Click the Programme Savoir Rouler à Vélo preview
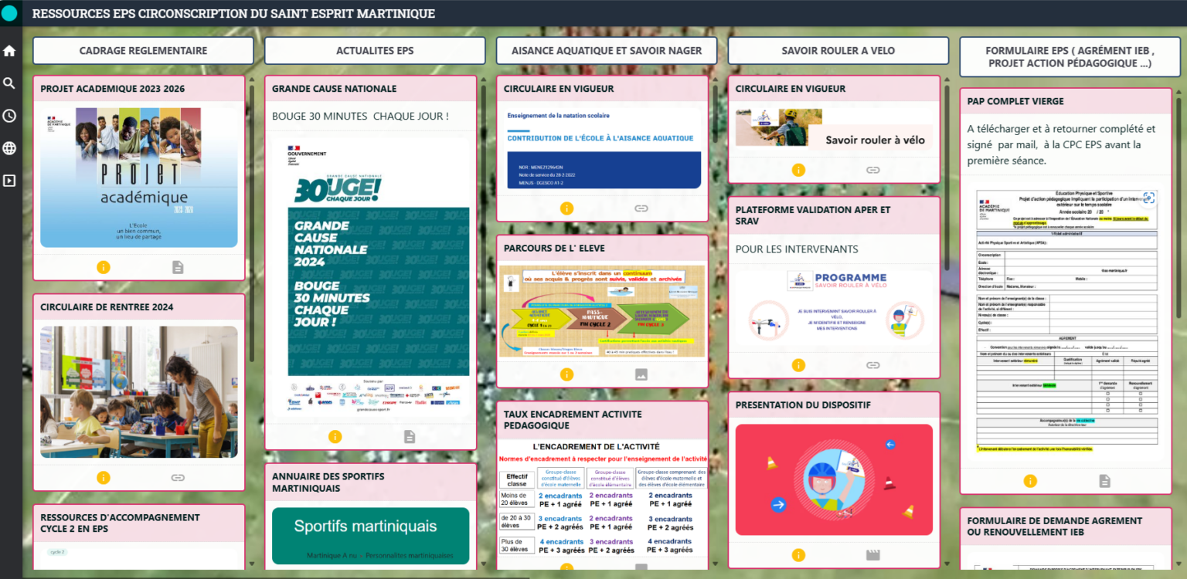This screenshot has height=579, width=1187. [834, 305]
